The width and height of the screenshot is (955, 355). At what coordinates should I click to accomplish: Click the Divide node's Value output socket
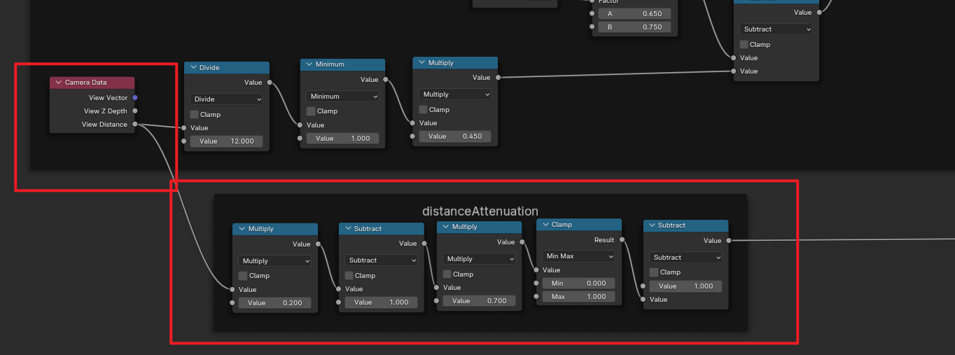coord(270,83)
